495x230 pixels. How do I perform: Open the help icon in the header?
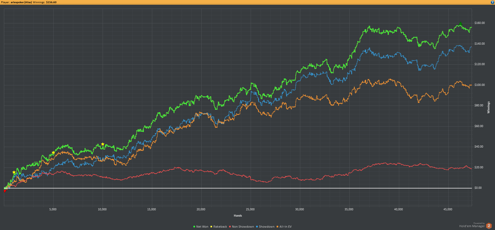492,2
